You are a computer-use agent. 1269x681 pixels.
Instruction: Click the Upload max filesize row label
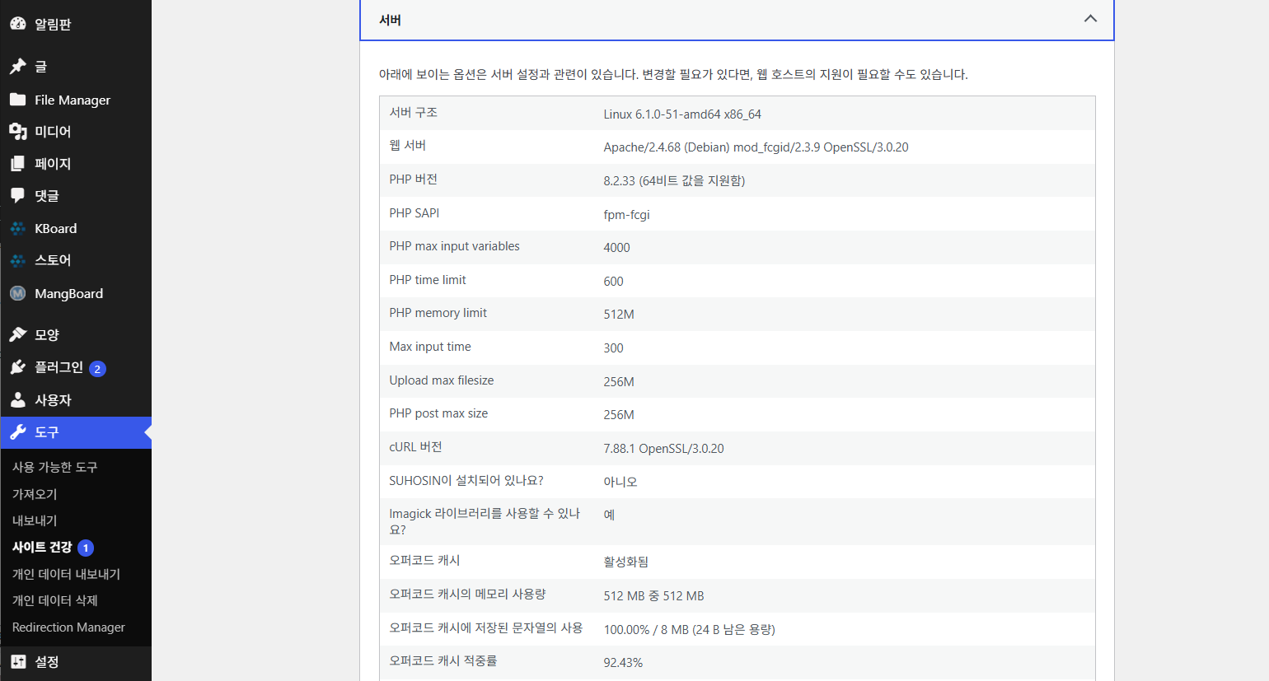(x=442, y=380)
